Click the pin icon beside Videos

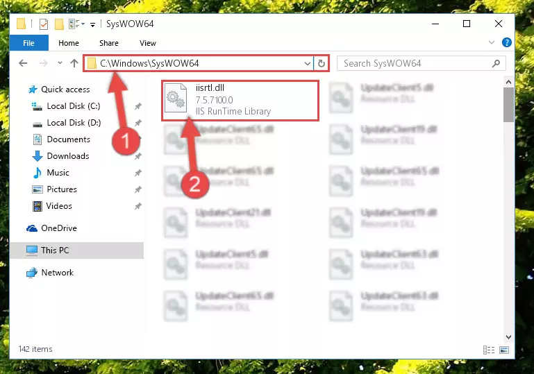coord(138,206)
